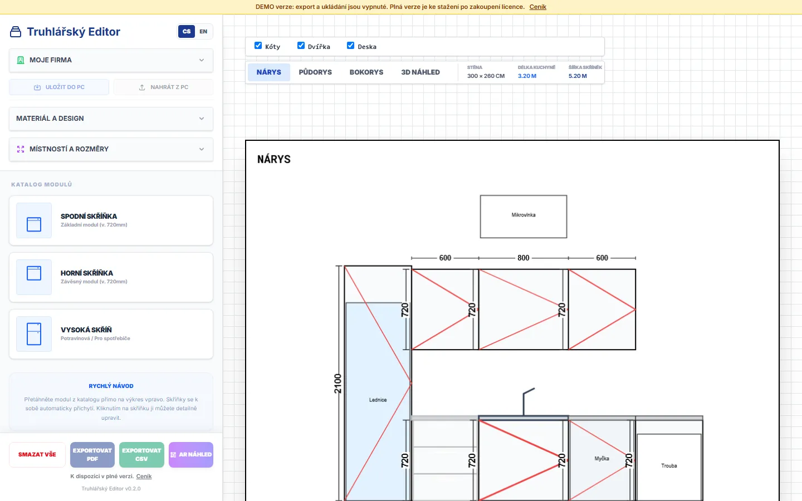This screenshot has width=802, height=501.
Task: Switch to the PŮDORYS tab
Action: point(315,72)
